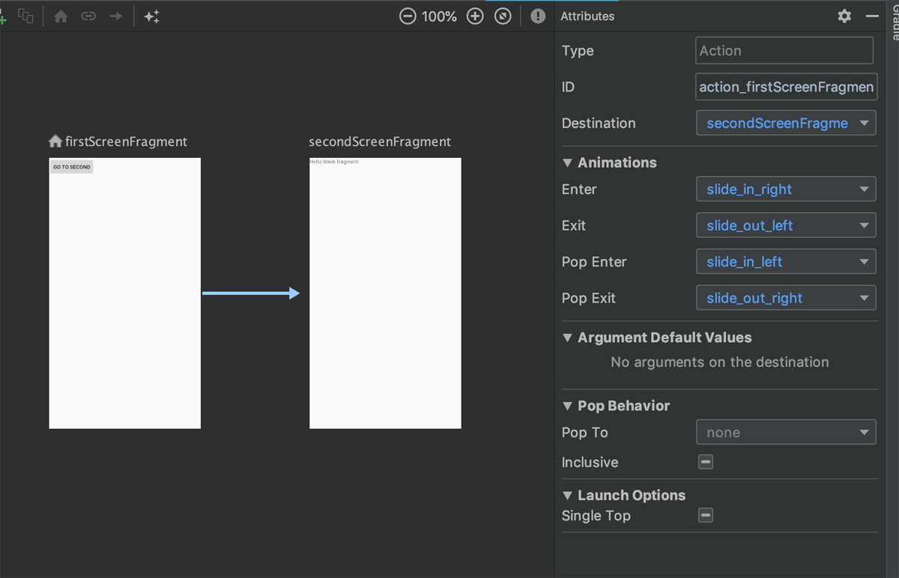Click the ID input field
This screenshot has width=899, height=578.
pos(786,87)
